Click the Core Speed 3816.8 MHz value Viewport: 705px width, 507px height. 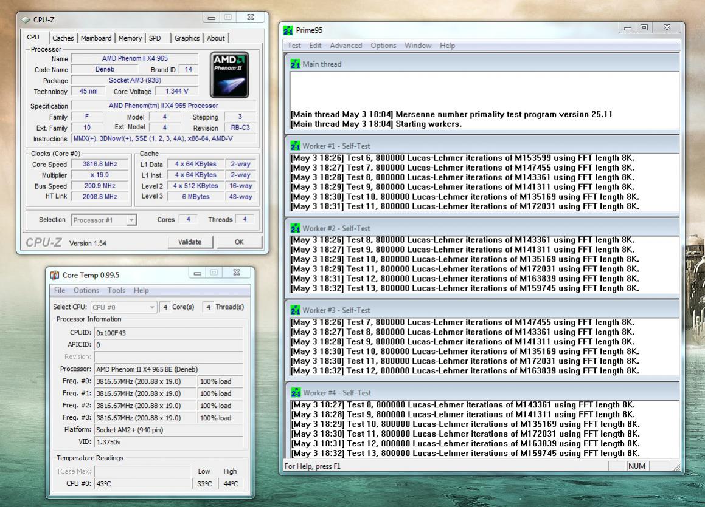click(x=100, y=164)
